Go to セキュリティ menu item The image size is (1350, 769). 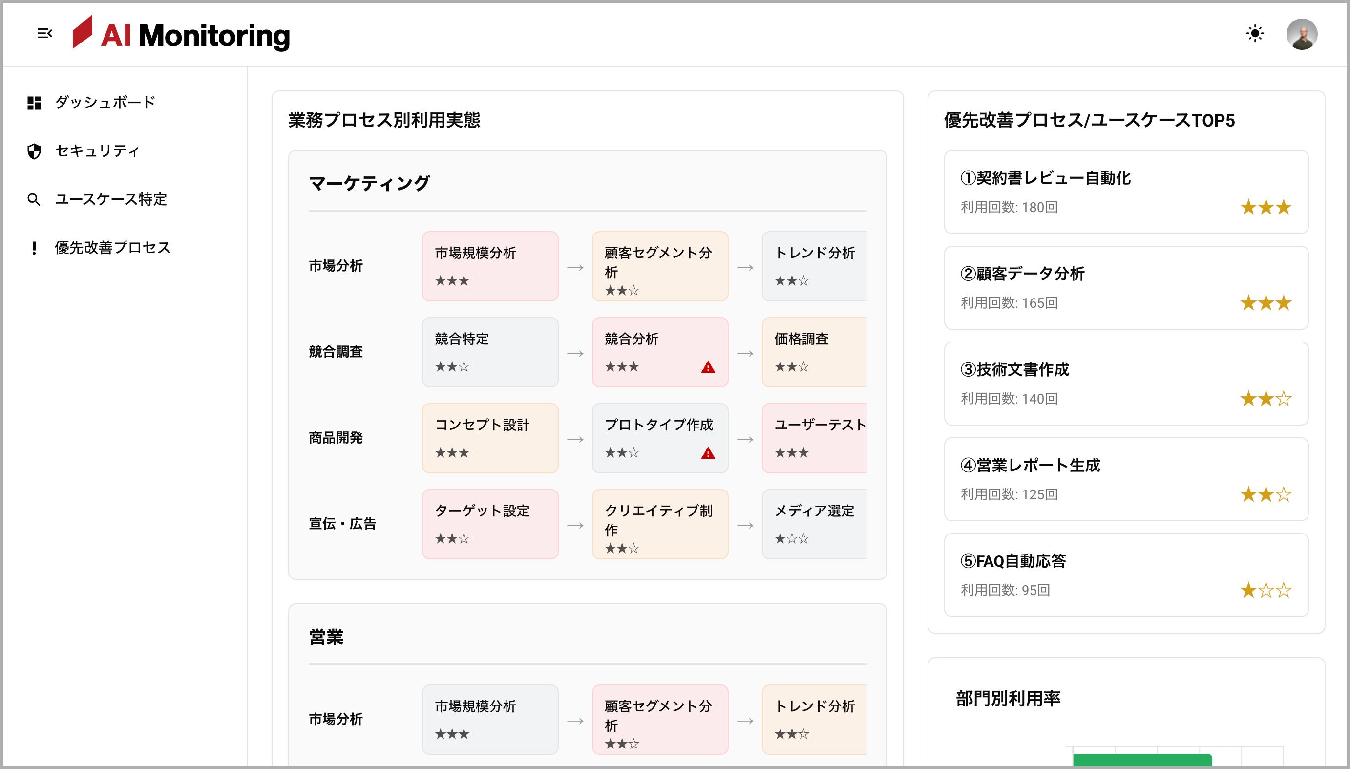coord(97,151)
